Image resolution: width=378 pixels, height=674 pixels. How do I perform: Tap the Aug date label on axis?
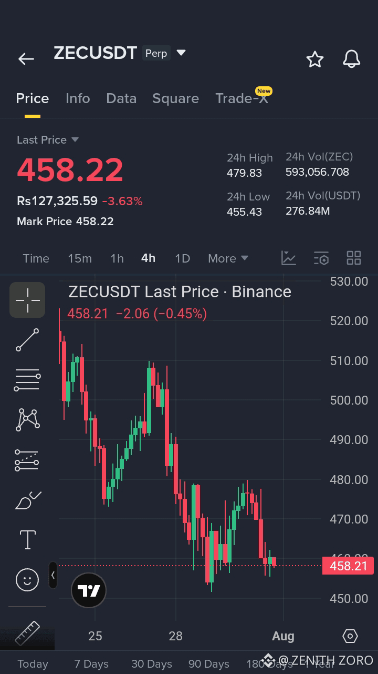pyautogui.click(x=283, y=636)
